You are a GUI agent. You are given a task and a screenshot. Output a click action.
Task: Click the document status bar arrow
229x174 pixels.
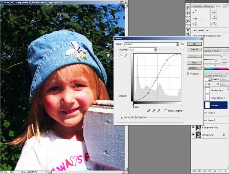(x=47, y=172)
